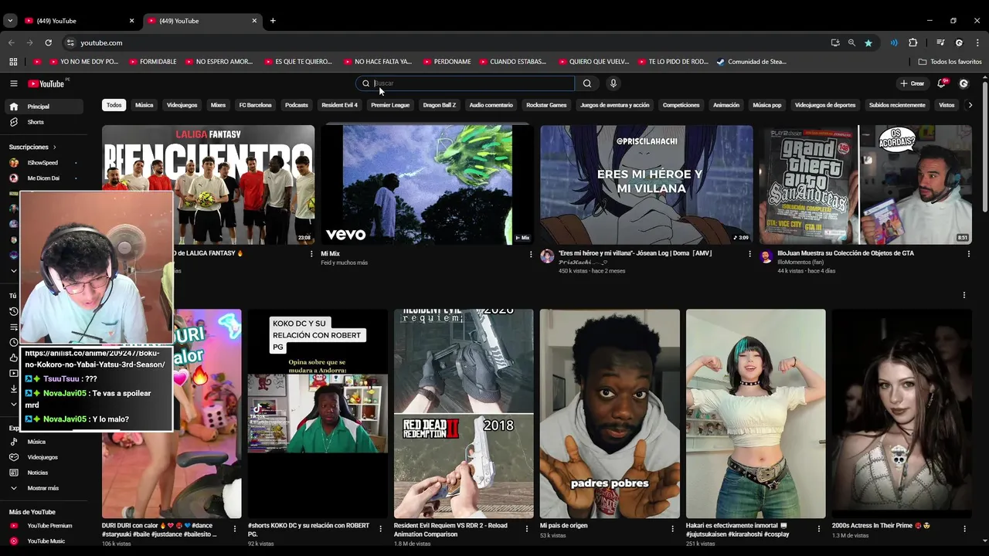Open the FORMIDABLE bookmark
The image size is (989, 556).
pos(152,62)
